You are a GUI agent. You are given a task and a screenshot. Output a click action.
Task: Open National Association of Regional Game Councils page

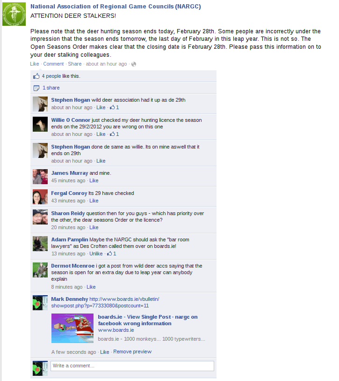[x=115, y=7]
